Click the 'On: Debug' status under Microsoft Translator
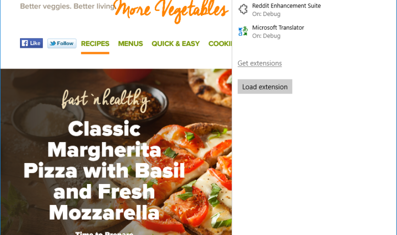Screen dimensions: 397x235 [266, 35]
